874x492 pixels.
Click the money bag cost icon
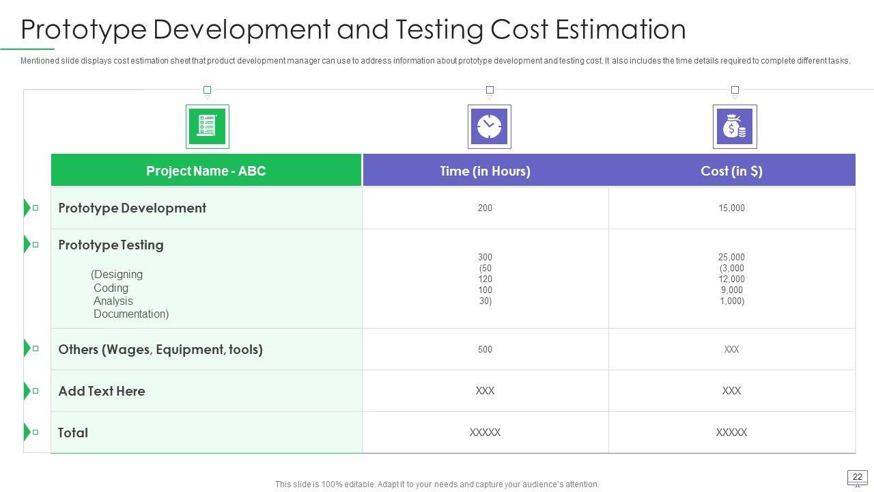(x=734, y=126)
